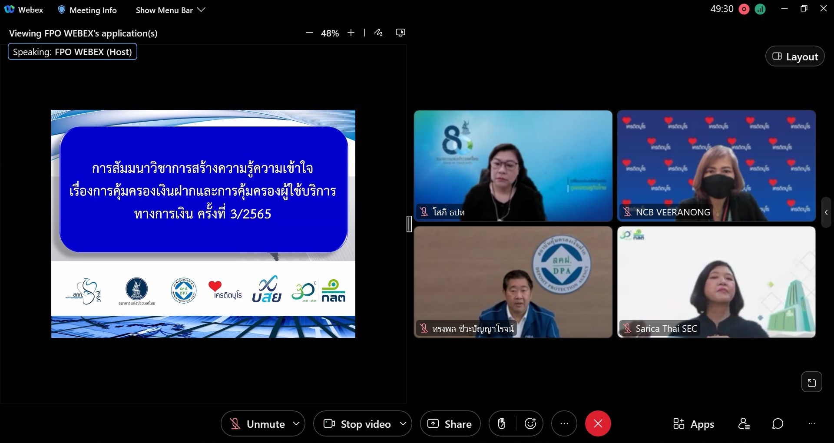Click the Webex logo in the title bar
Viewport: 834px width, 443px height.
coord(9,10)
